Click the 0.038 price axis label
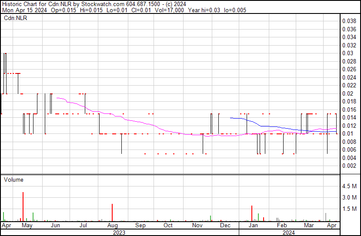 350,21
